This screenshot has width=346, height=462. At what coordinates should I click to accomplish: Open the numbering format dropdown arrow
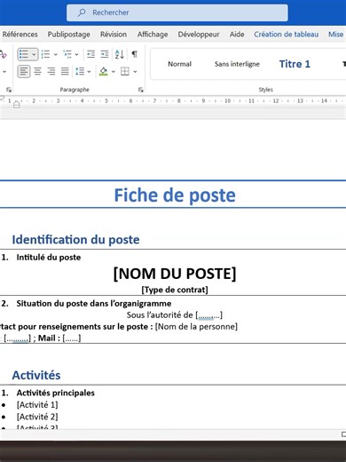55,54
